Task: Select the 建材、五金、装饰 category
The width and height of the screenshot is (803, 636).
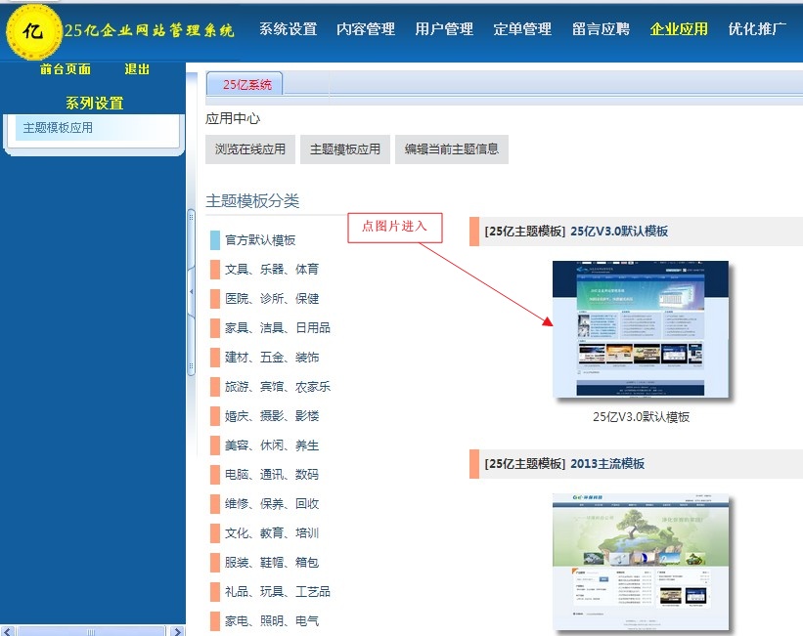Action: 272,358
